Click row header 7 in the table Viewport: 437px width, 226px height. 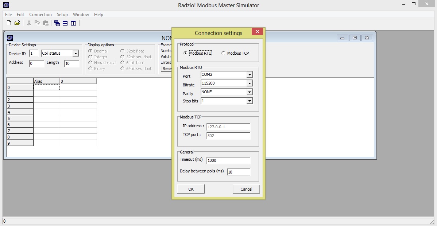click(x=20, y=131)
